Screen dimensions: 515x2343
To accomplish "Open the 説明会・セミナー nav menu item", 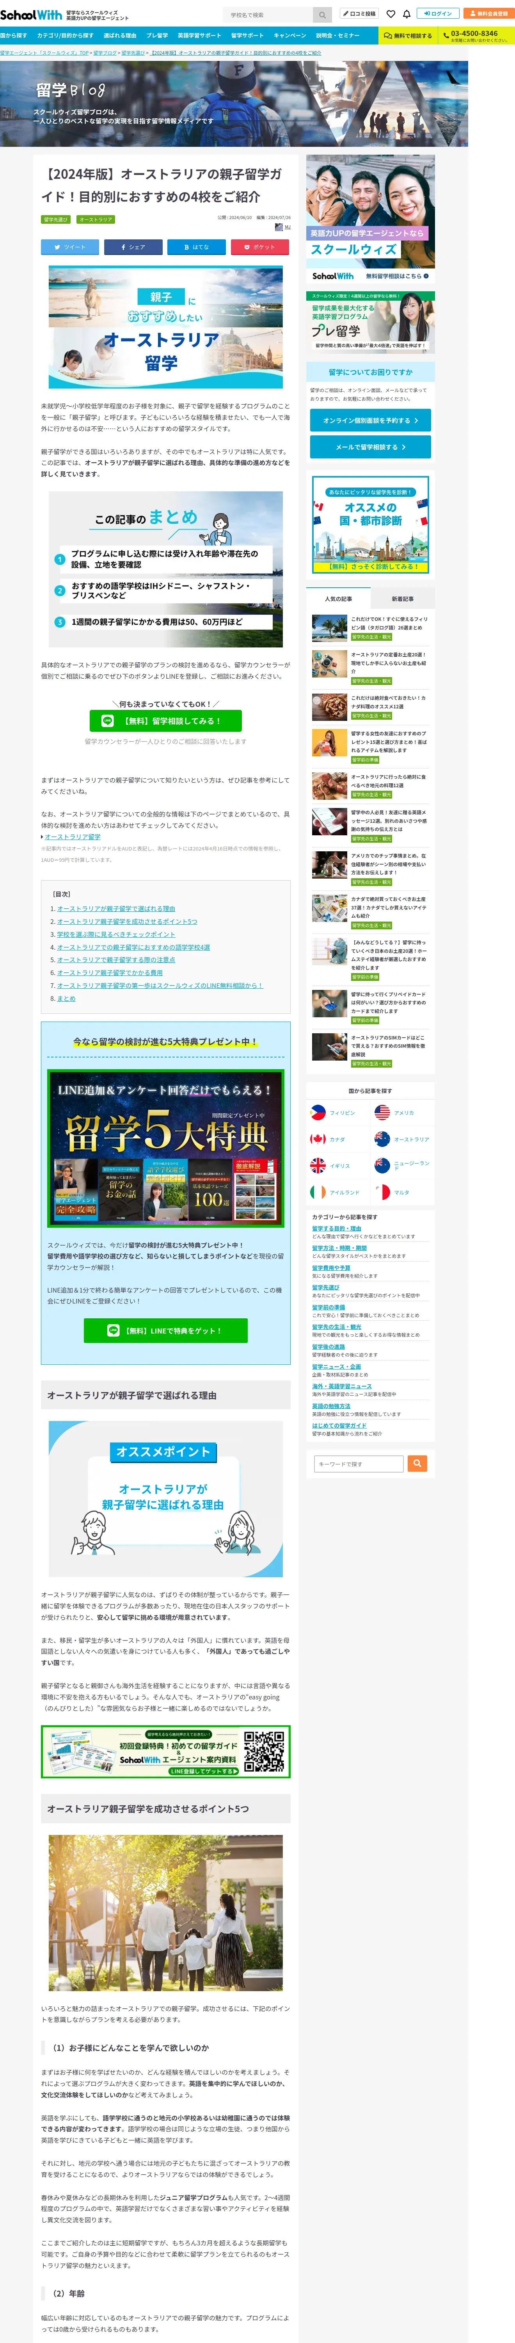I will coord(337,36).
